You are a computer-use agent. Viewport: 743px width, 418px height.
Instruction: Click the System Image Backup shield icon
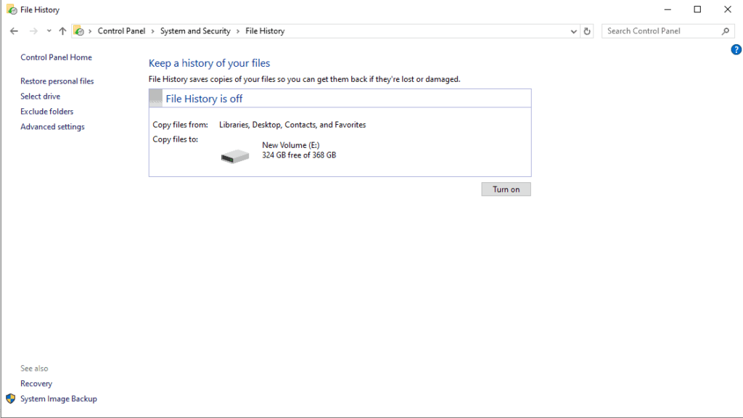10,398
